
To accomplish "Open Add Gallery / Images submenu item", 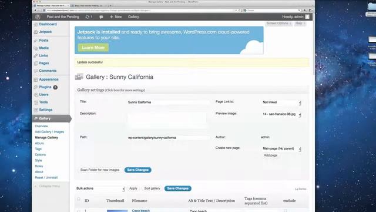I will click(x=49, y=132).
